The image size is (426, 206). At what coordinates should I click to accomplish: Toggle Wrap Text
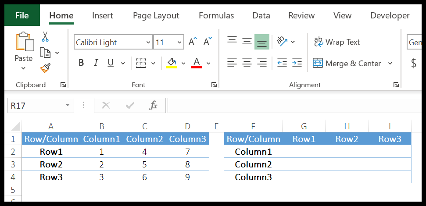[337, 42]
